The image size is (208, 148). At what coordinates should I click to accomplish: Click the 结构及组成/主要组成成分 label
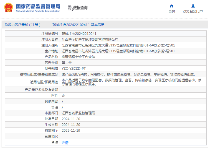[x=39, y=74]
